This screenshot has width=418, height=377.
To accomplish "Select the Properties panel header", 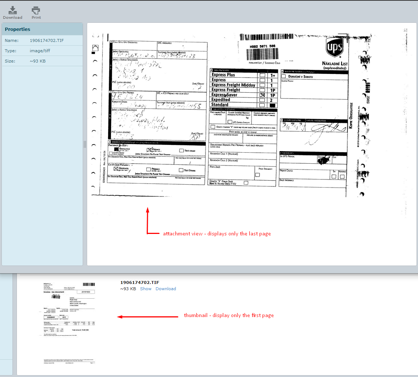I will pyautogui.click(x=42, y=29).
